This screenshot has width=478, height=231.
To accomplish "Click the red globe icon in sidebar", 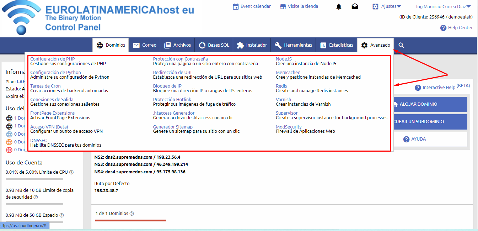I will (9, 150).
